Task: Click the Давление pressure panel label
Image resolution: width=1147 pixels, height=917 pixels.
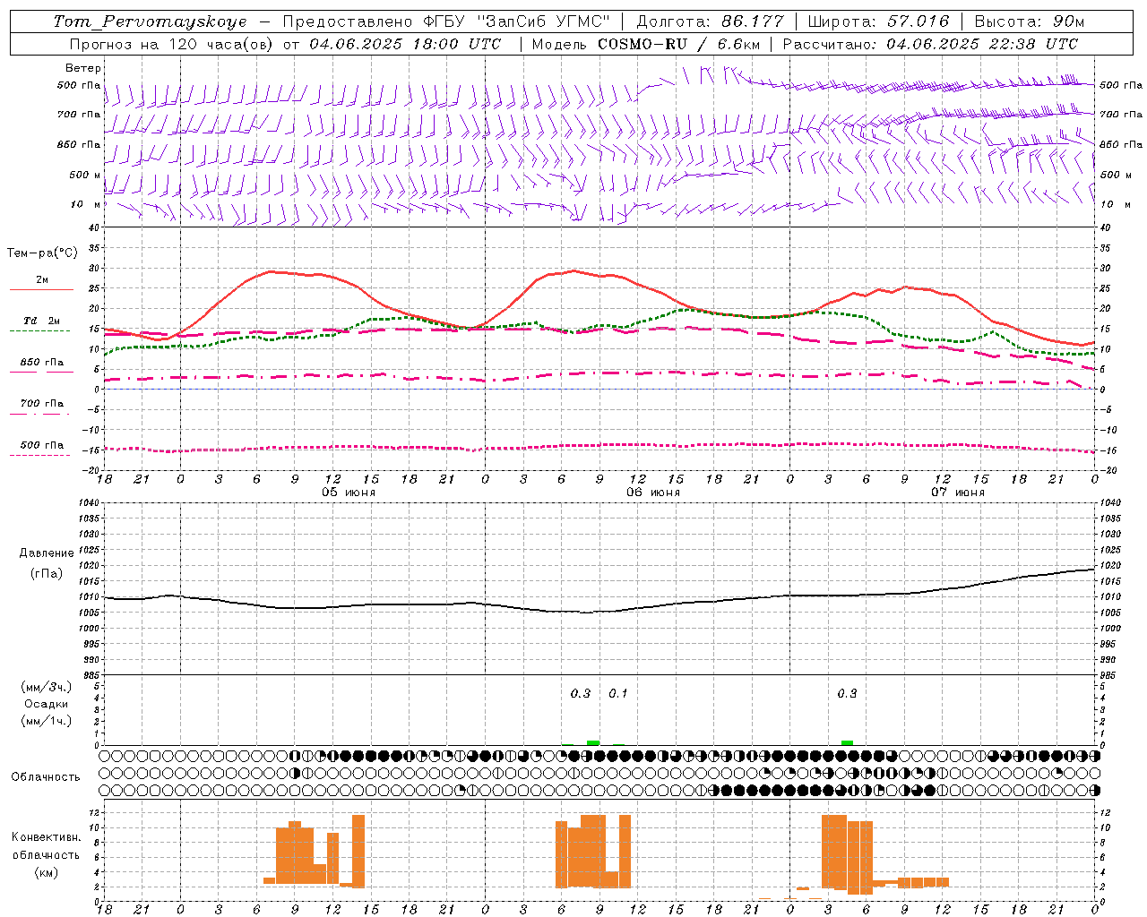Action: pos(47,553)
